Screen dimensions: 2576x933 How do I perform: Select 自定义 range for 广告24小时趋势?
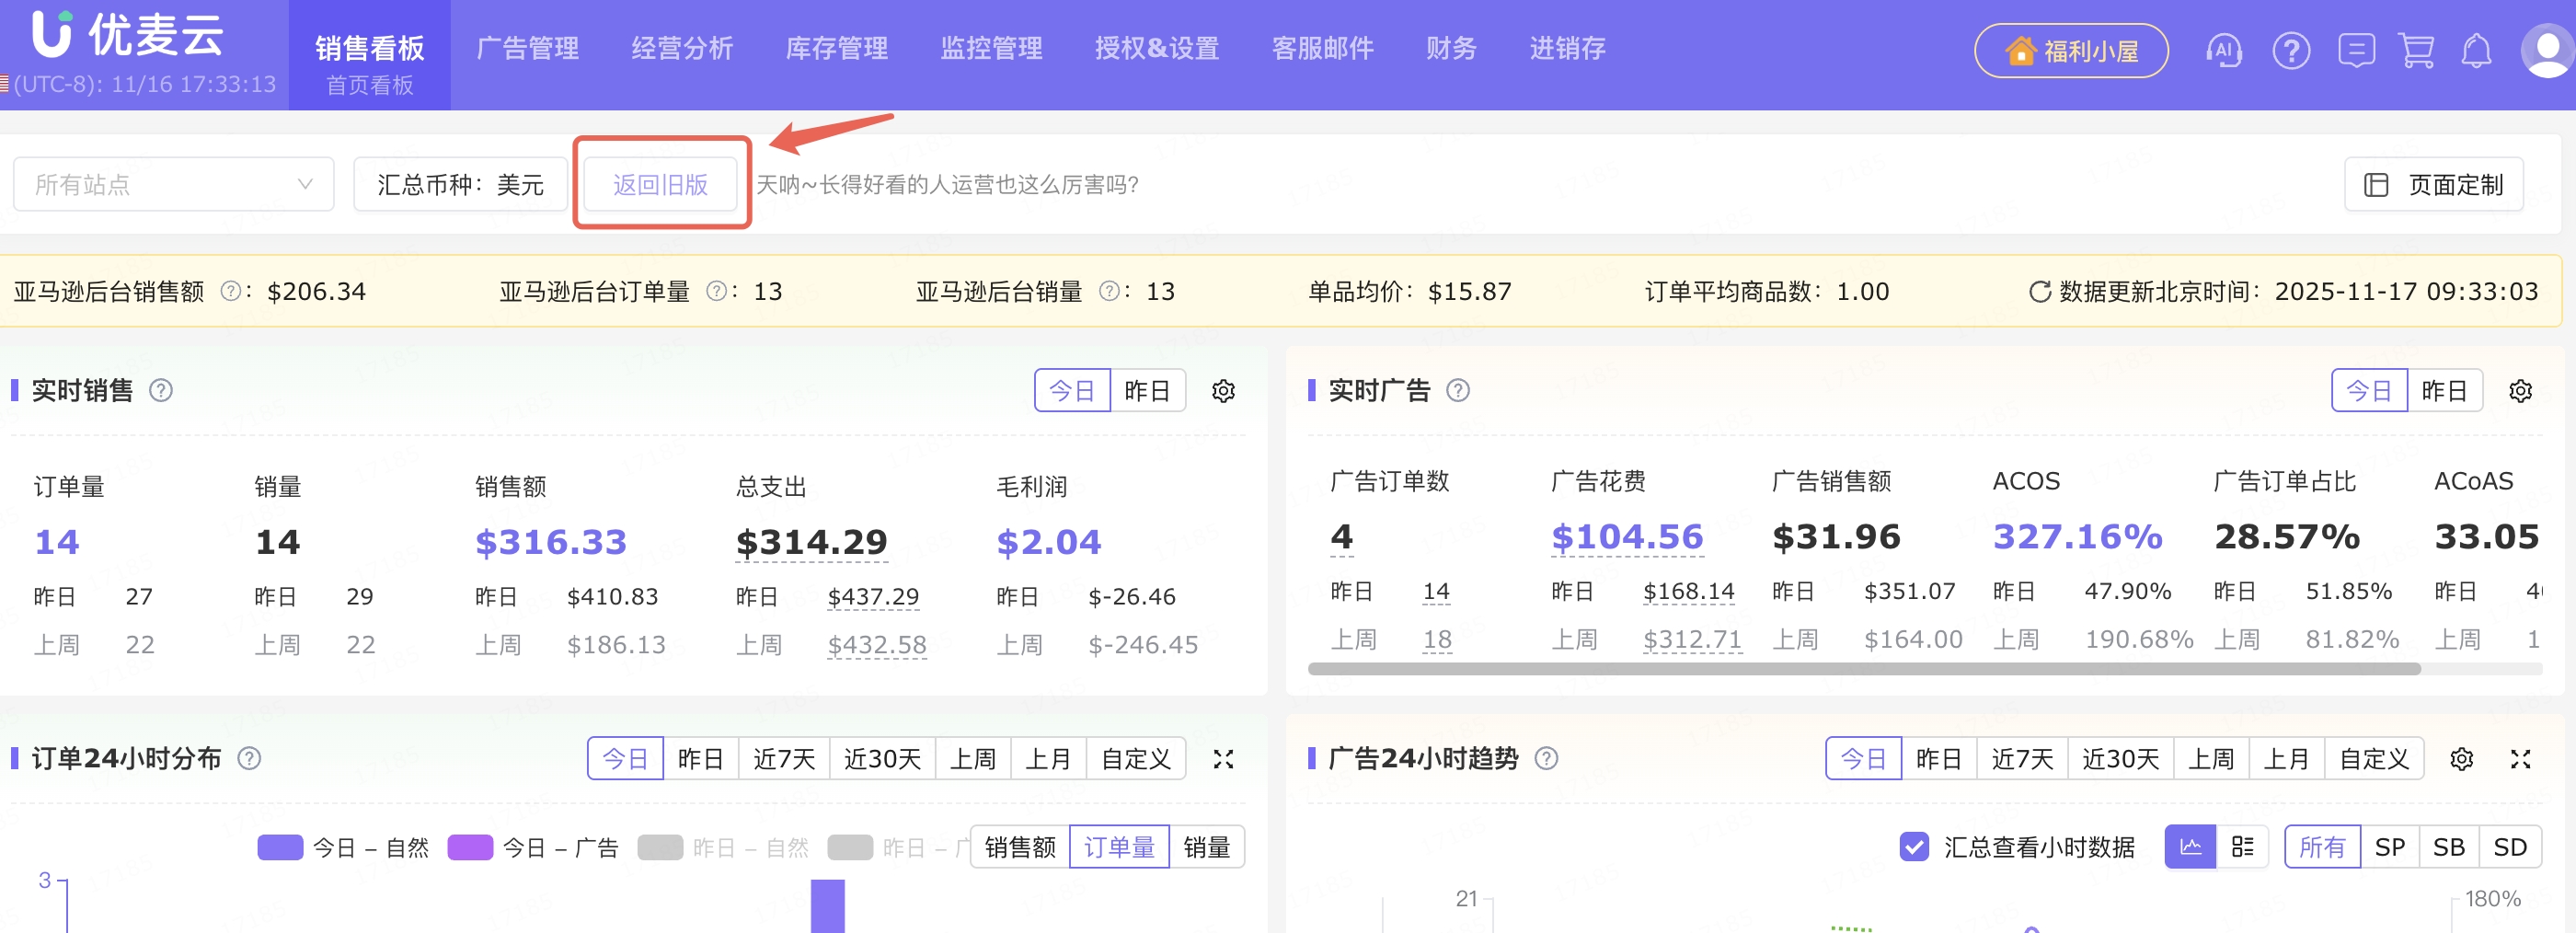2374,759
